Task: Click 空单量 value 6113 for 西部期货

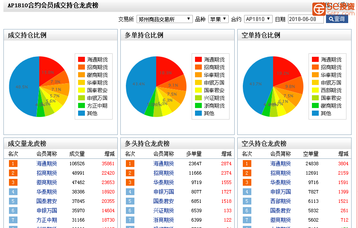Action: click(313, 201)
